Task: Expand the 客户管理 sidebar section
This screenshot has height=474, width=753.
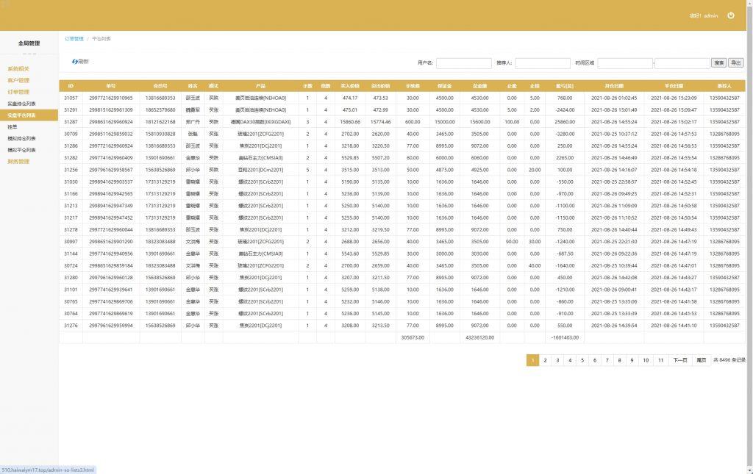Action: click(x=18, y=81)
